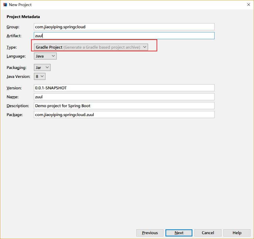Click into the Name input field
254x239 pixels.
(124, 97)
